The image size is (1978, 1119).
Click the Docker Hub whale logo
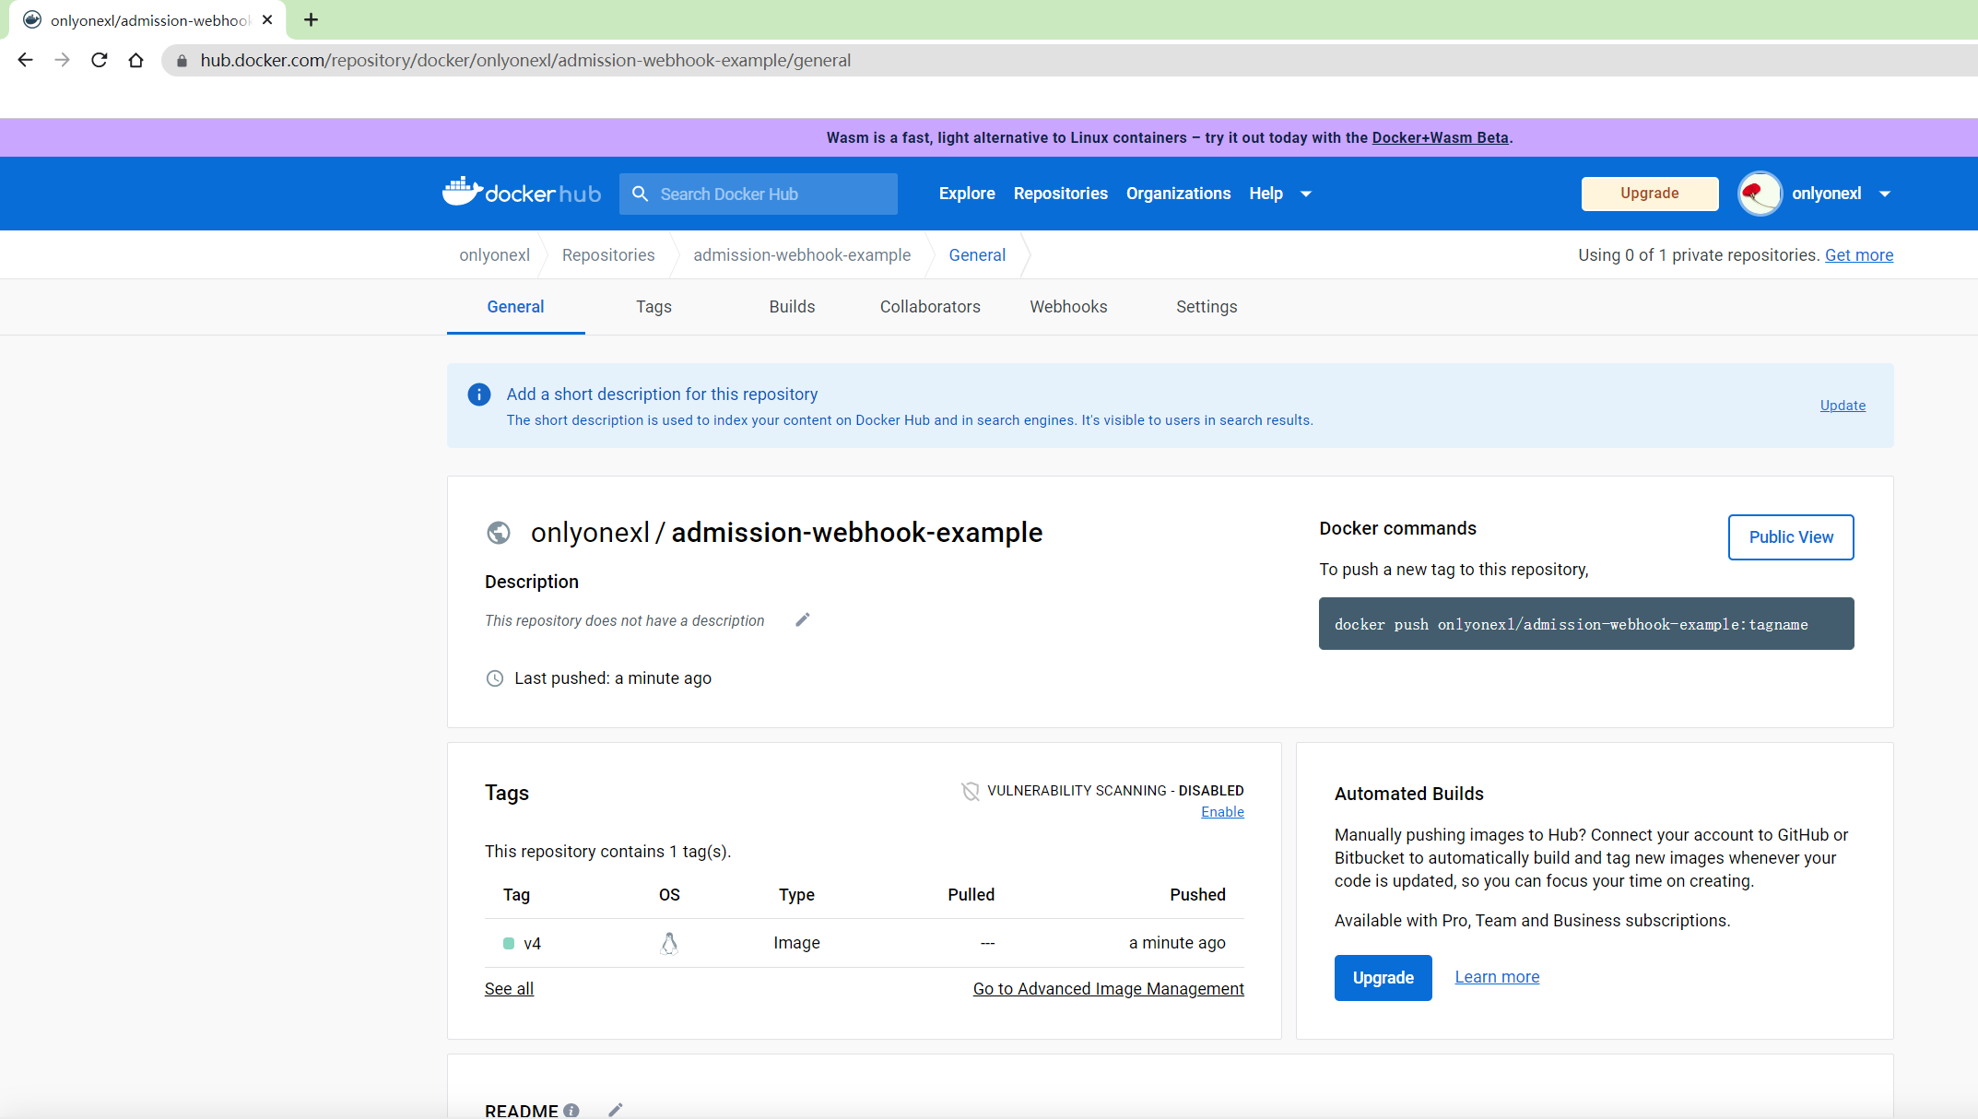[x=521, y=193]
